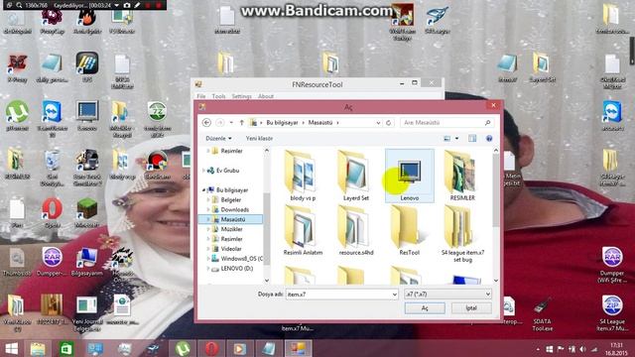Select LENOVO (D:) drive in tree

pos(237,268)
